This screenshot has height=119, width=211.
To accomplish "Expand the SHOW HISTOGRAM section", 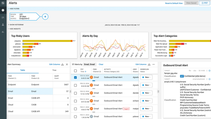I will click(x=16, y=25).
